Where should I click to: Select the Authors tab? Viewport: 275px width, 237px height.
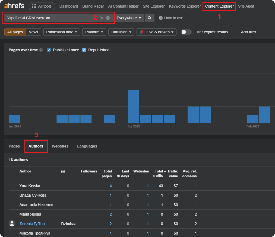(x=36, y=146)
